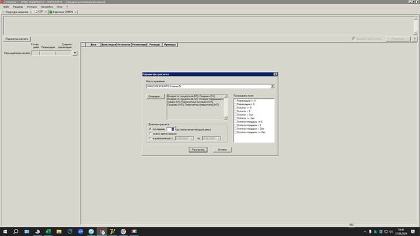Open the Функции menu
420x236 pixels.
31,7
